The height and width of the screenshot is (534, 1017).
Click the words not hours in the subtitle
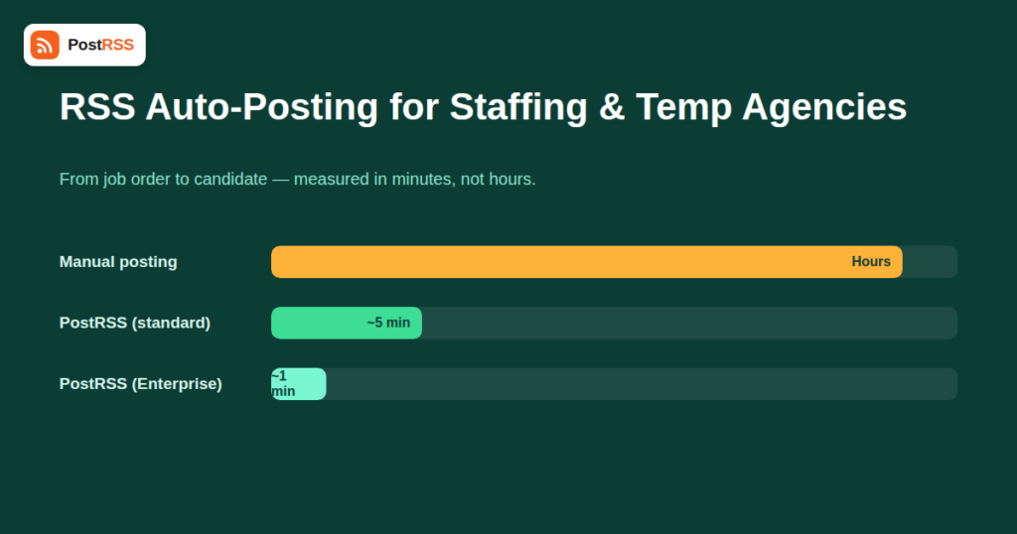tap(498, 179)
